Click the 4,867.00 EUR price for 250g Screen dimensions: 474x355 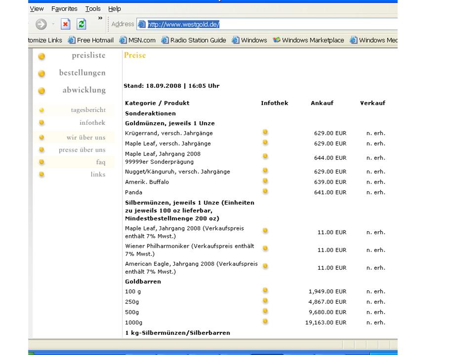click(327, 302)
